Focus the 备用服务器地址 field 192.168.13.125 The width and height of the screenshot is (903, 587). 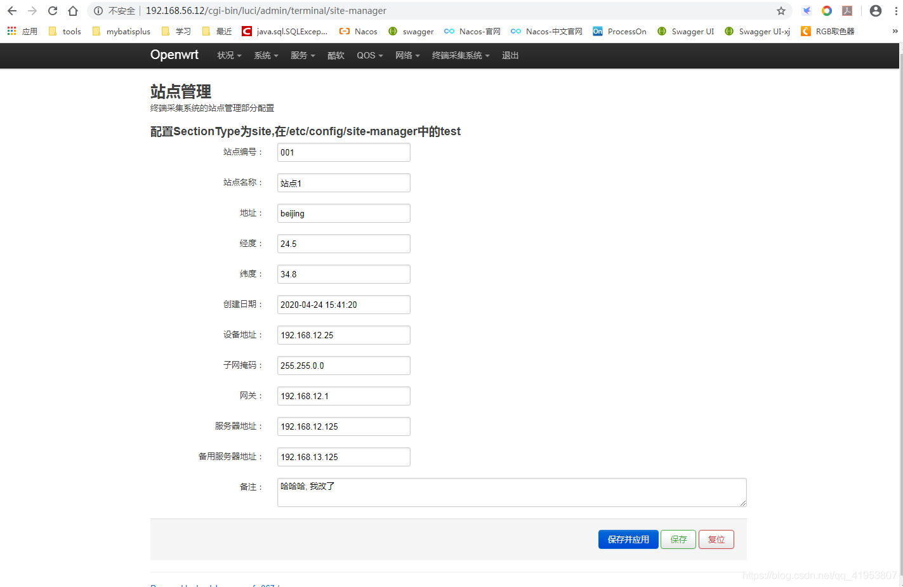(x=344, y=457)
